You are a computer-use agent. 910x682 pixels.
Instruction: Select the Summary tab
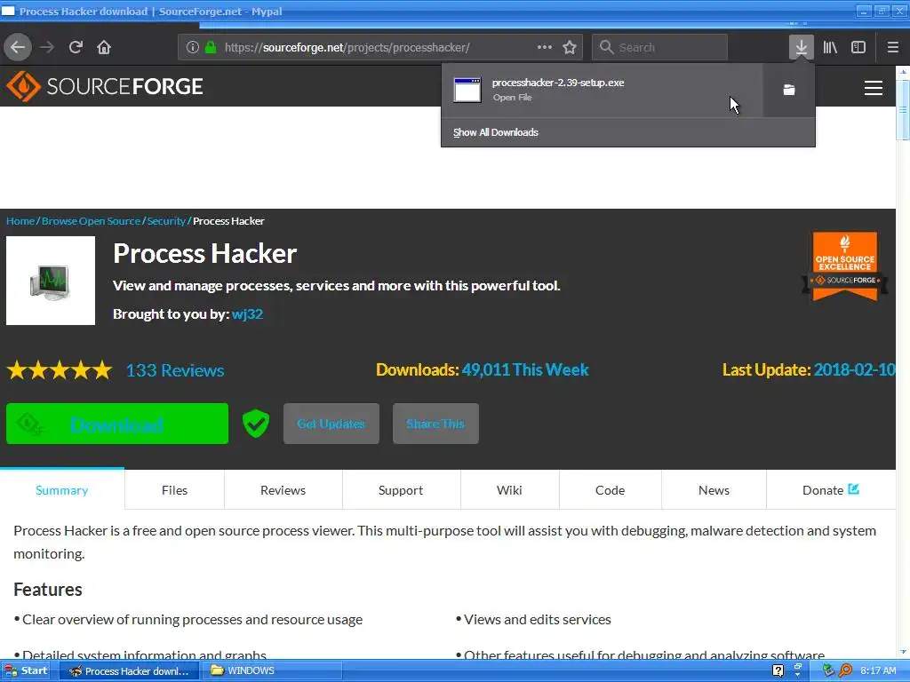point(62,490)
